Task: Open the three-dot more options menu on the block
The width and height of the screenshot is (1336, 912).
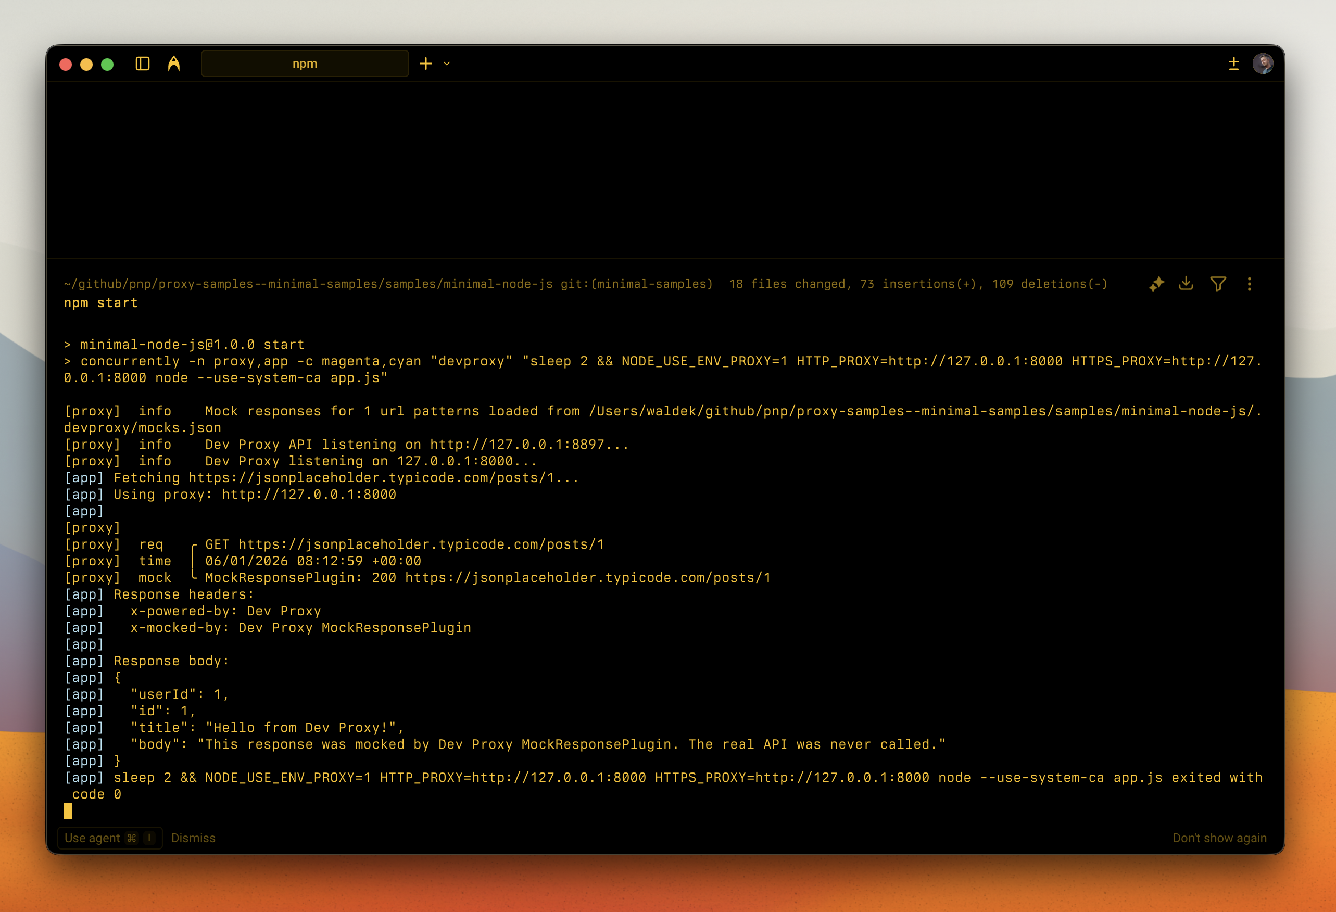Action: click(1249, 283)
